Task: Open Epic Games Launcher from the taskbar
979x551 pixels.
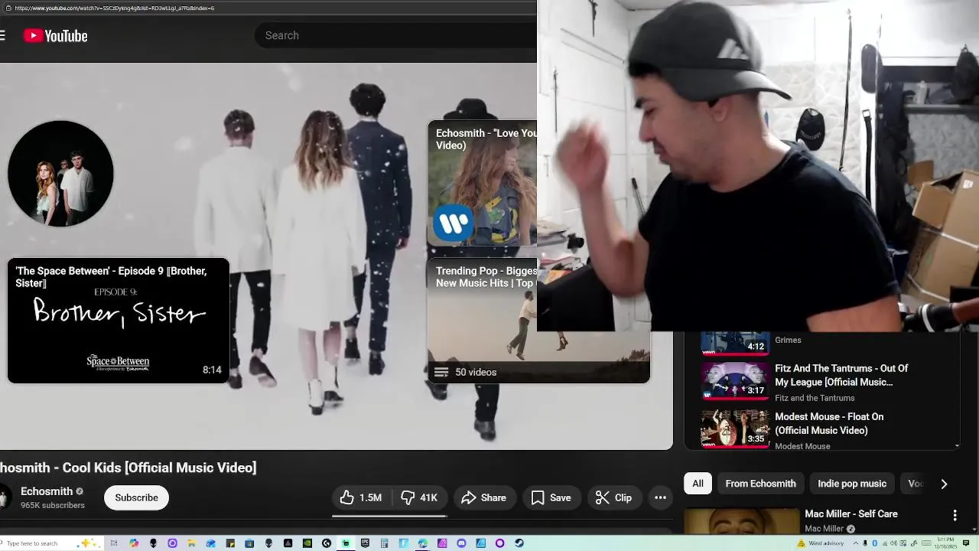Action: pyautogui.click(x=365, y=543)
